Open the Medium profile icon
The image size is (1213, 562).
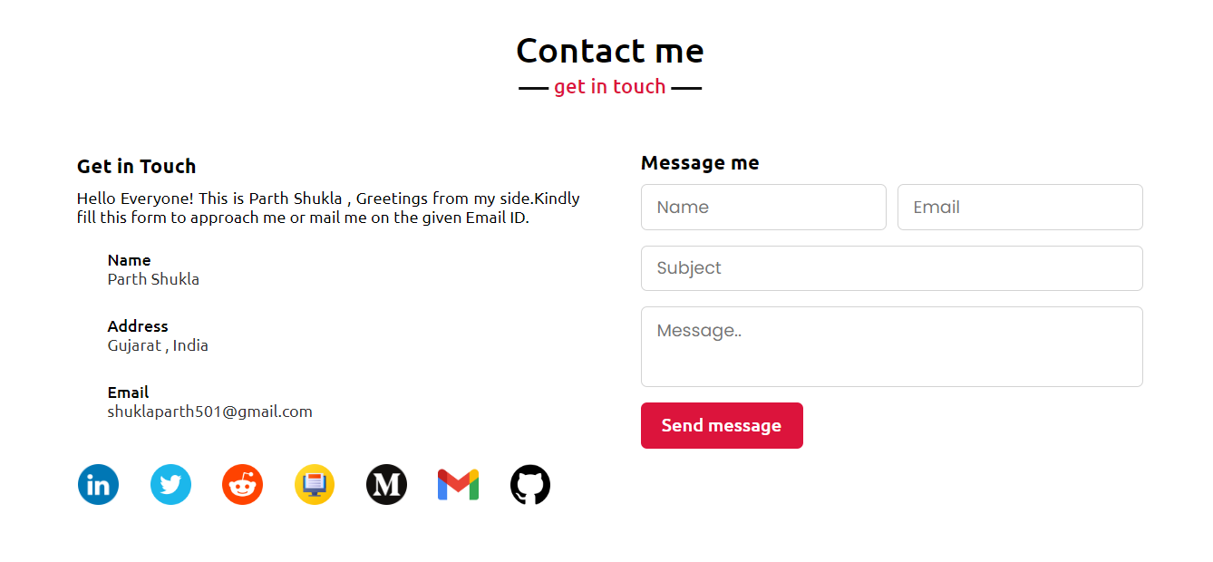click(386, 485)
